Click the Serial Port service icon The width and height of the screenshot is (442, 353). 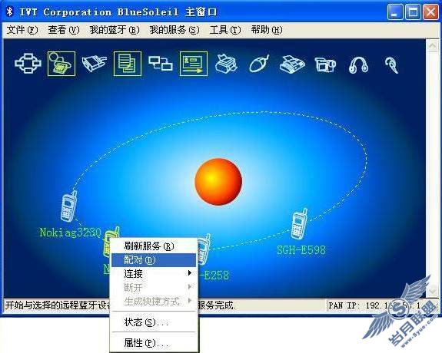(x=94, y=64)
